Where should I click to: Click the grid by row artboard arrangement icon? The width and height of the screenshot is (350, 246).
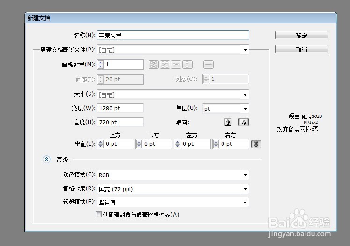click(x=154, y=65)
